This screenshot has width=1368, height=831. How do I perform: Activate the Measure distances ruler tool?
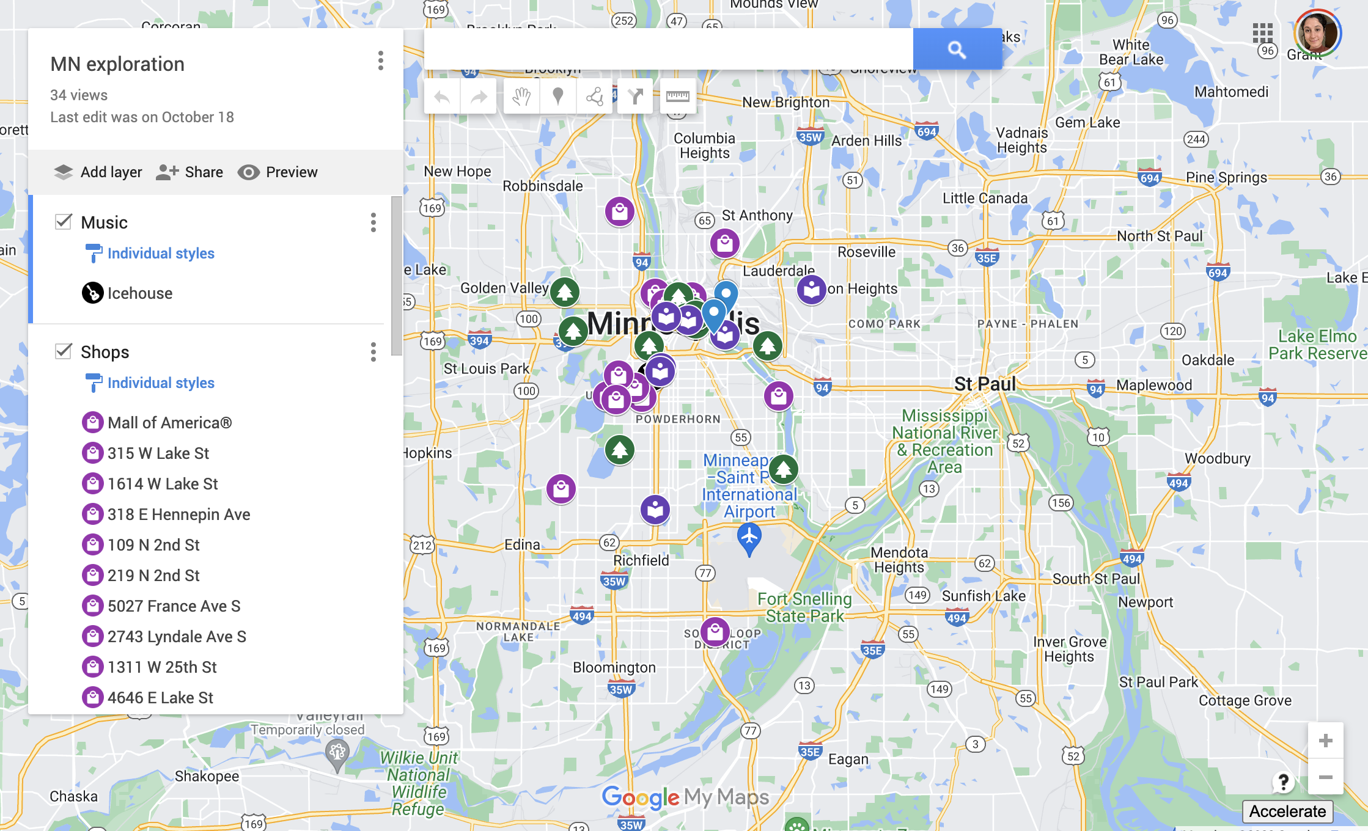pos(677,97)
